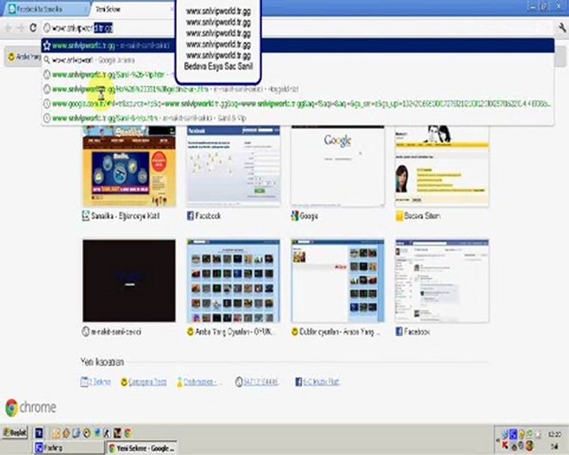This screenshot has height=455, width=569.
Task: Click the blue K icon in the system tray
Action: pos(513,434)
